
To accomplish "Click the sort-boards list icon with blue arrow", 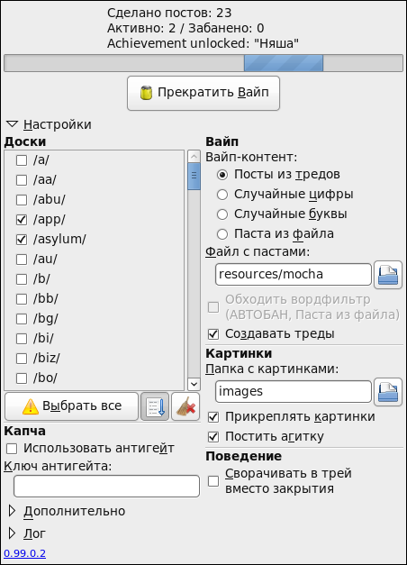I will pyautogui.click(x=155, y=406).
